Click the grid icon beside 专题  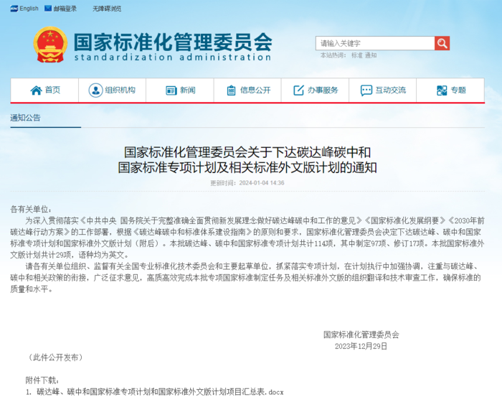point(442,90)
